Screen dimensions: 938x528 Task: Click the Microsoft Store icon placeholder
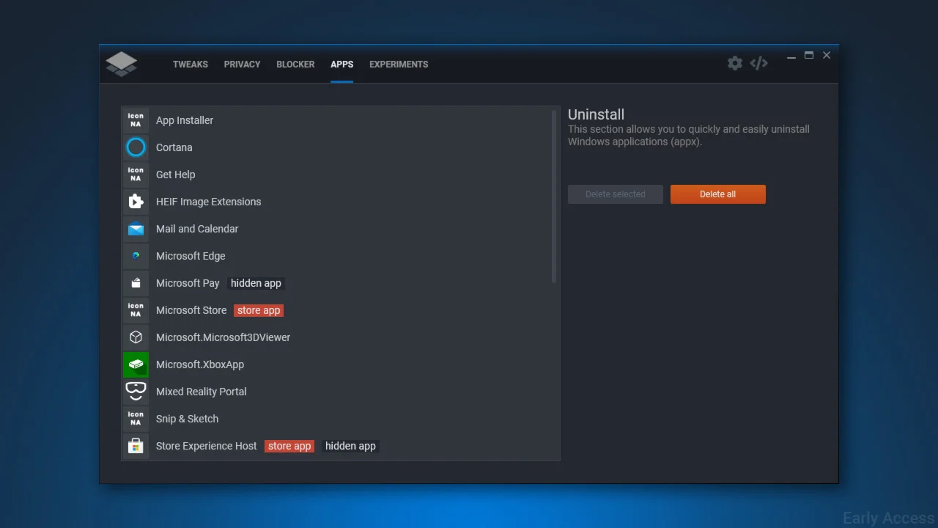(x=136, y=310)
